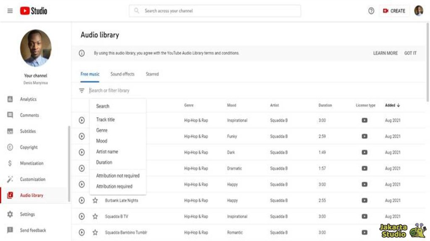
Task: Open the help question mark icon
Action: (371, 11)
